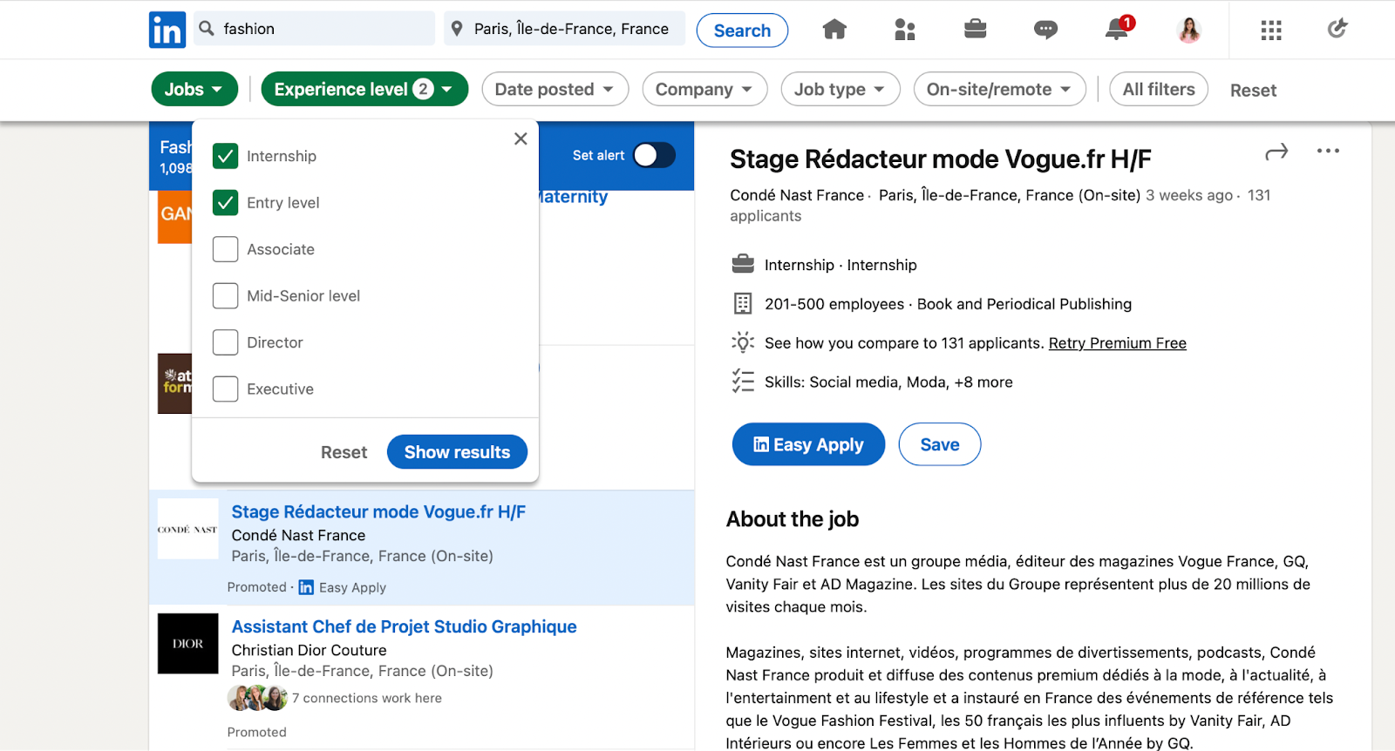The width and height of the screenshot is (1395, 751).
Task: Click the blue Search button
Action: click(x=742, y=30)
